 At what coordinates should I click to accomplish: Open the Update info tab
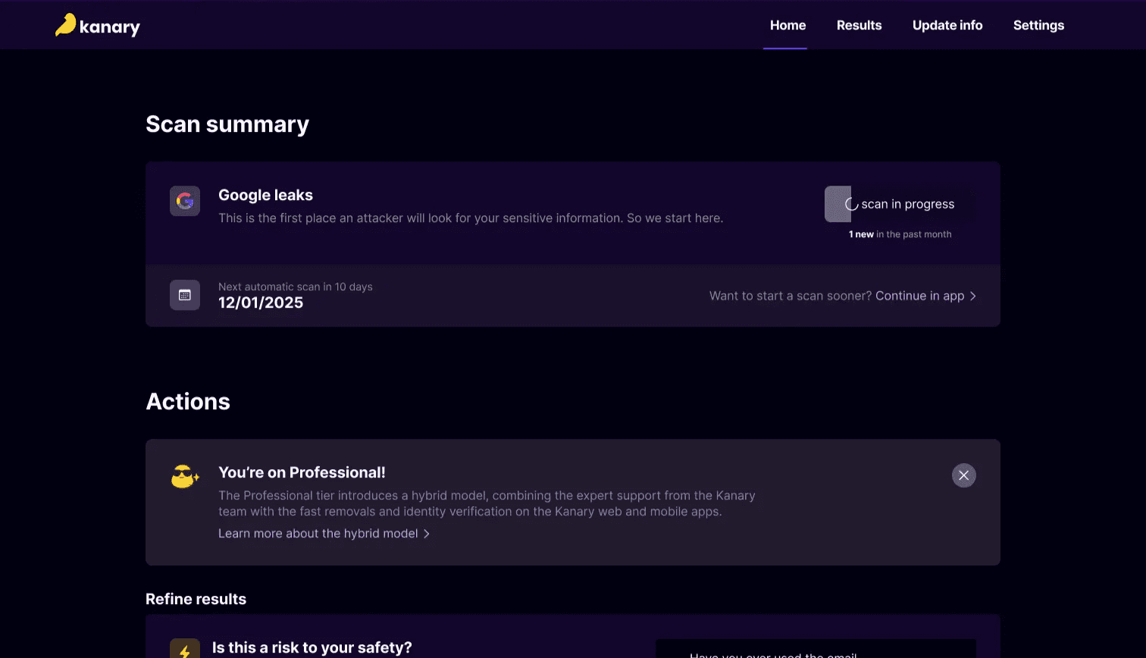pyautogui.click(x=947, y=25)
